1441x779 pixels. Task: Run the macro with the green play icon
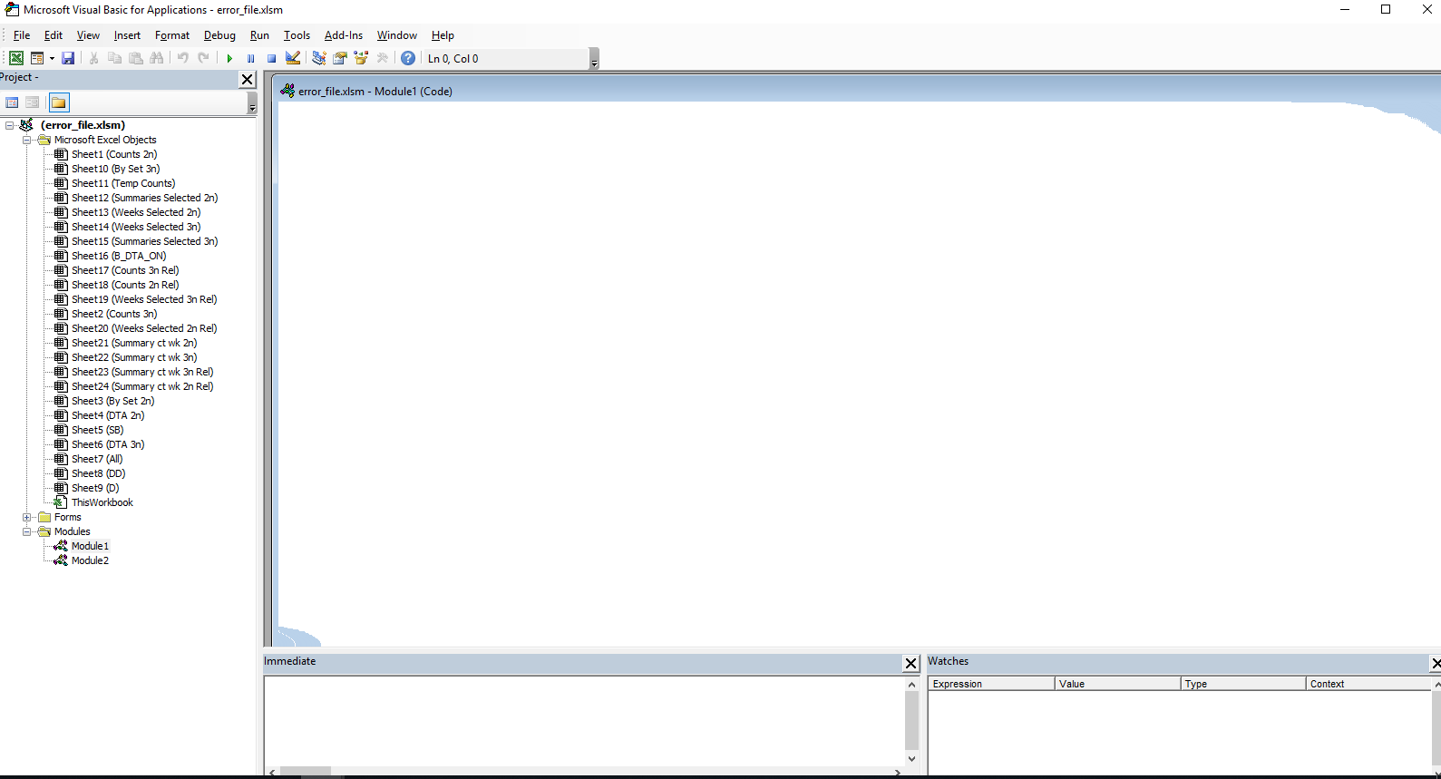[x=229, y=58]
